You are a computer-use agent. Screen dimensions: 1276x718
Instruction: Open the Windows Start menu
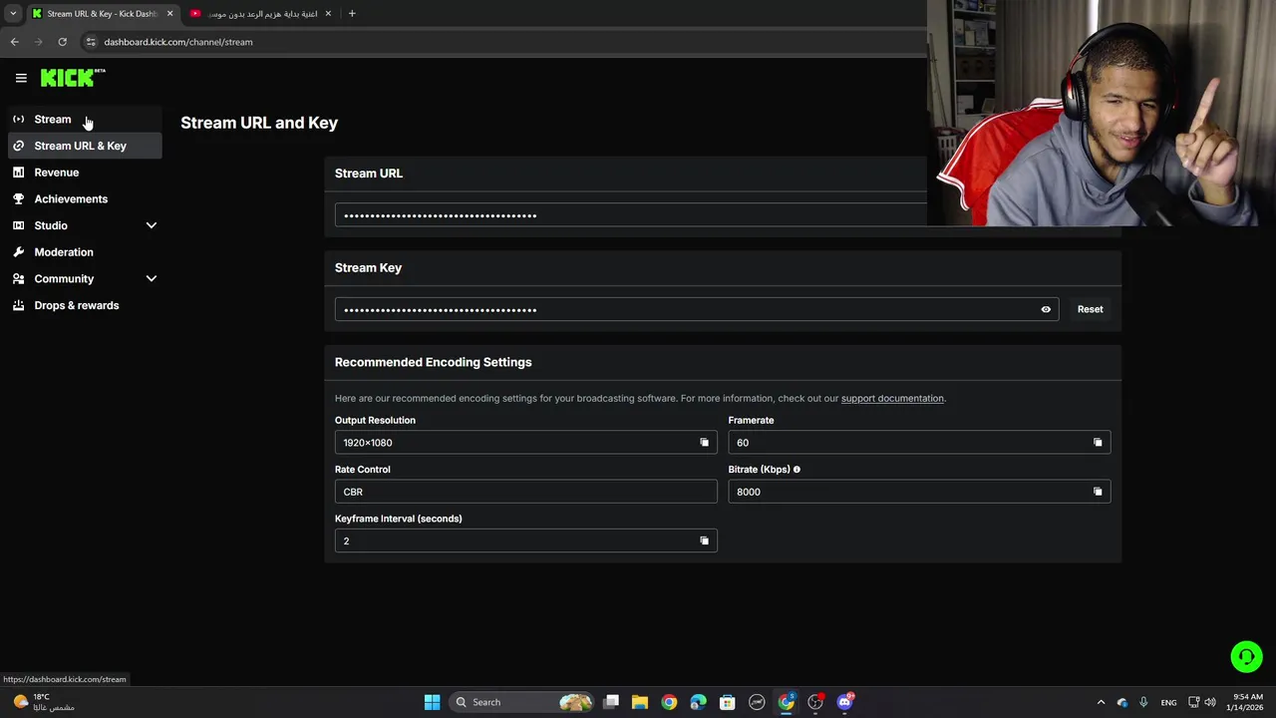432,702
